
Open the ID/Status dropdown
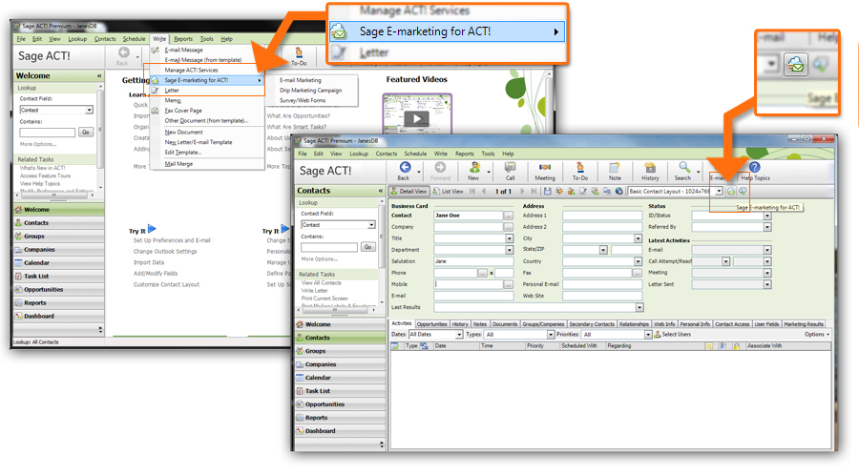click(767, 216)
